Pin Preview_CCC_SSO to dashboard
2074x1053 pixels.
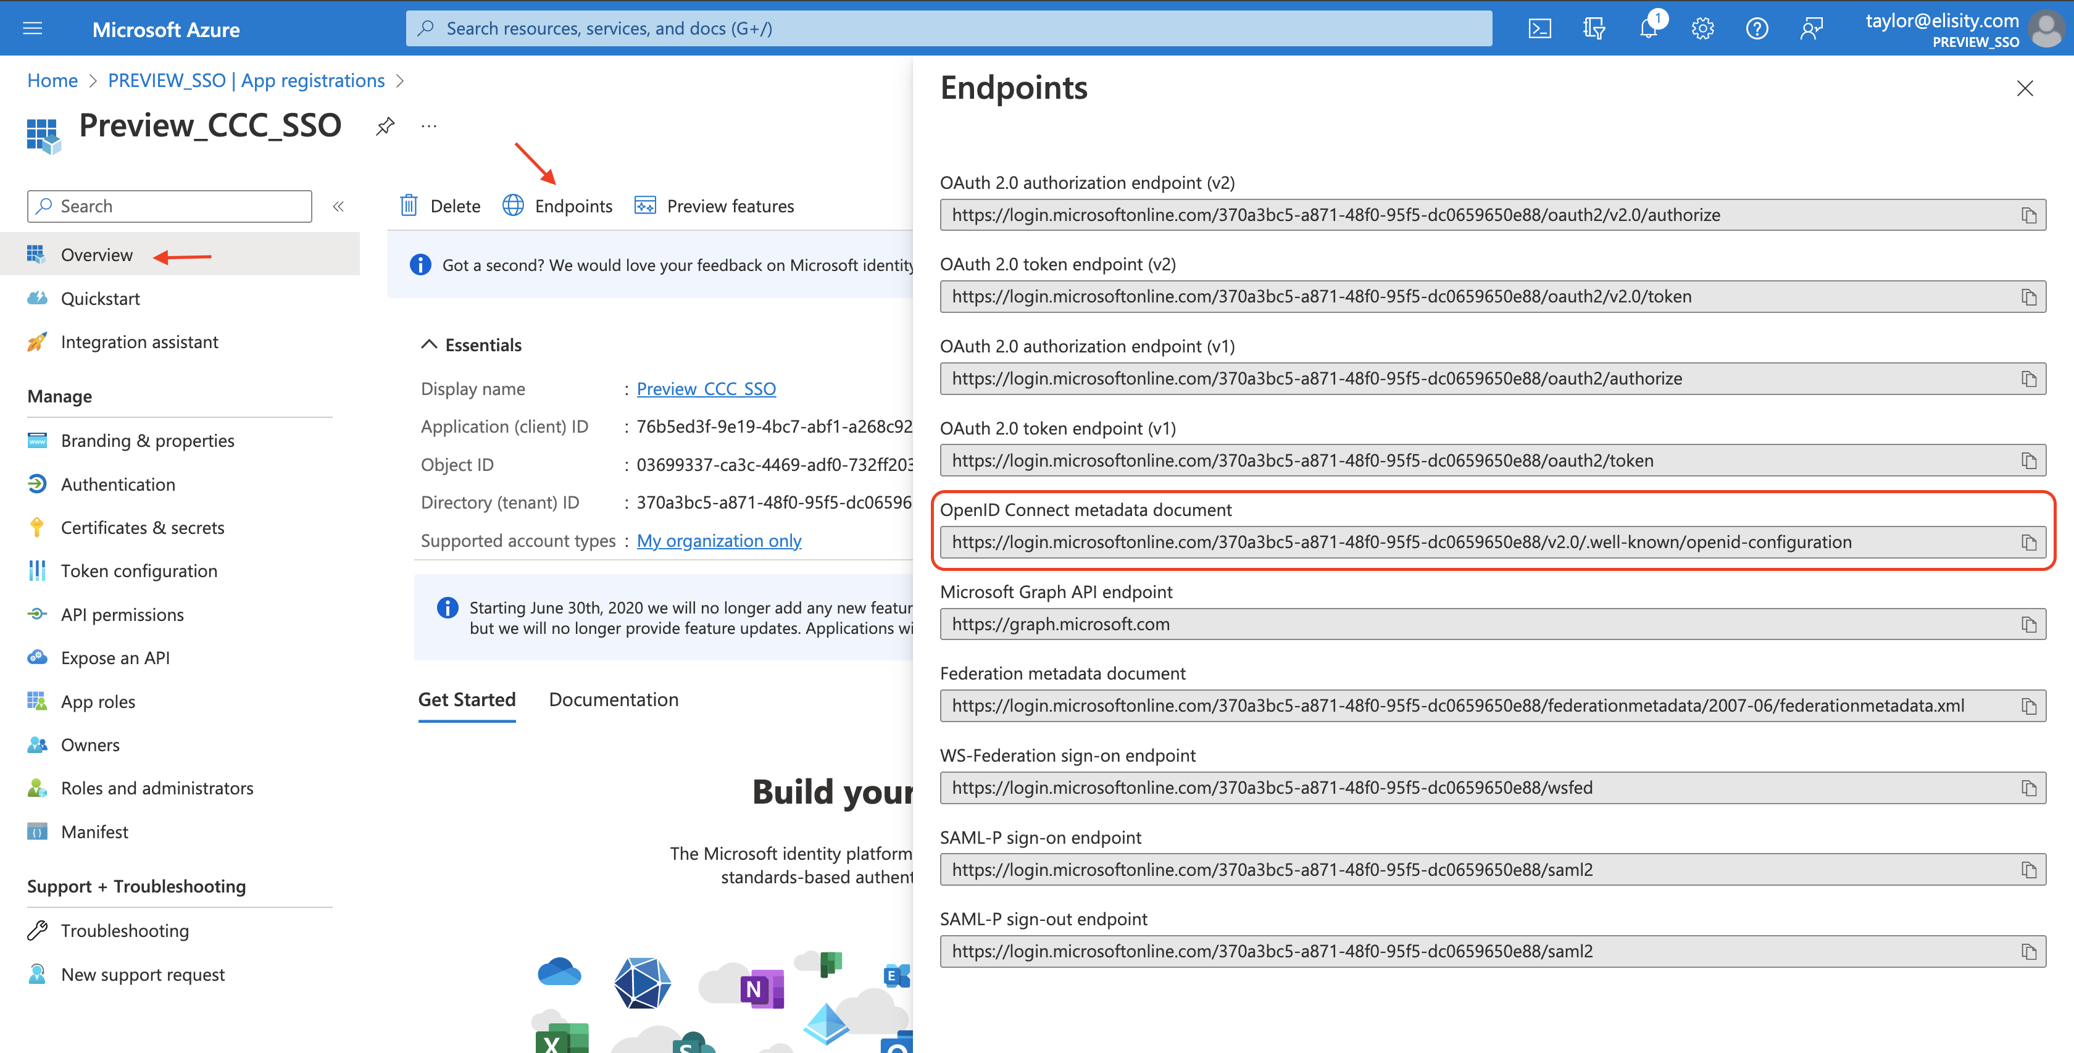point(385,125)
